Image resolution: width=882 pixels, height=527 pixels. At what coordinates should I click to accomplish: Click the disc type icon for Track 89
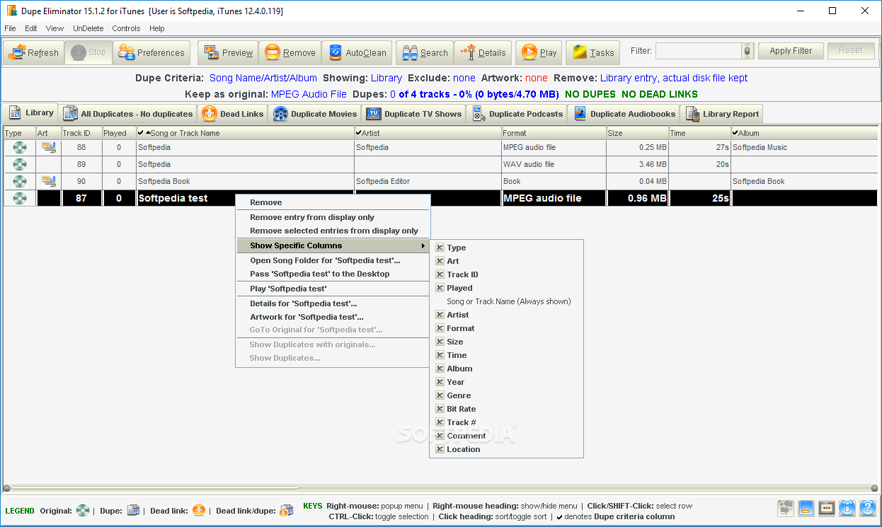(20, 164)
